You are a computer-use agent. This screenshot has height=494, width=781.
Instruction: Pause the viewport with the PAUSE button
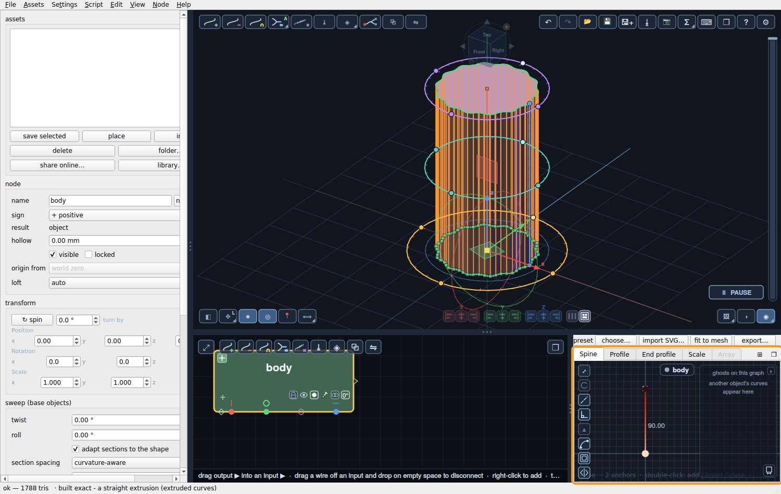point(736,292)
